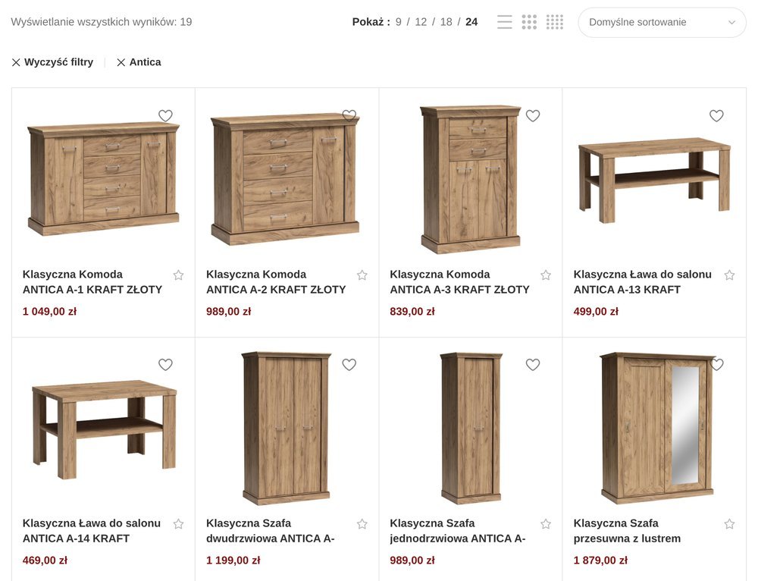Click wishlist heart on Komoda ANTICA A-3
This screenshot has height=581, width=758.
pos(533,115)
